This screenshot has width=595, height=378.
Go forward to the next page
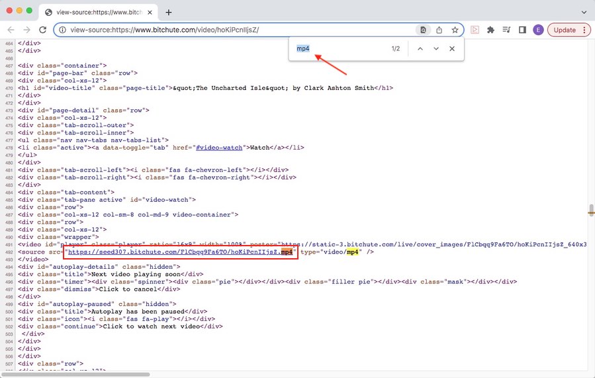pyautogui.click(x=26, y=30)
